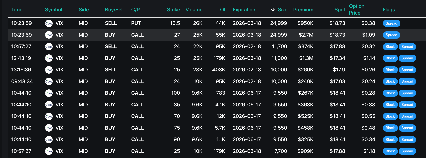Viewport: 426px width, 158px height.
Task: Open the VIX symbol in the $2.7M row
Action: click(59, 35)
